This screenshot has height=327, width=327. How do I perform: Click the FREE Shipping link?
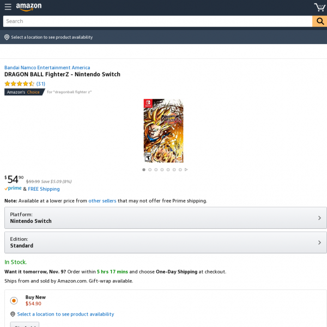[44, 189]
